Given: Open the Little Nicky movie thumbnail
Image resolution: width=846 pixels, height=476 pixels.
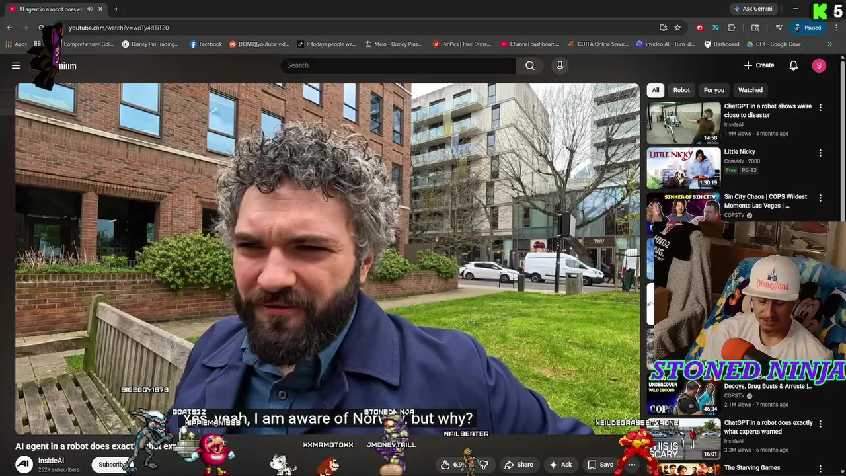Looking at the screenshot, I should pyautogui.click(x=683, y=168).
